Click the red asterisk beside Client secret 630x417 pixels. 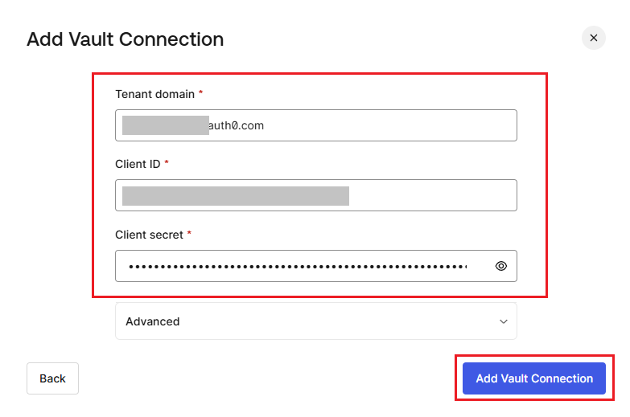[189, 233]
